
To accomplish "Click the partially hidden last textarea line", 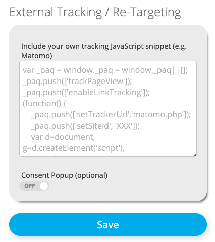I will click(96, 155).
